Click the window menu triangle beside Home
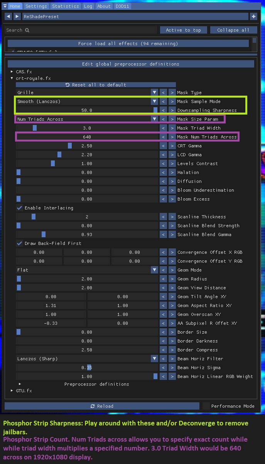The width and height of the screenshot is (265, 464). tap(5, 6)
